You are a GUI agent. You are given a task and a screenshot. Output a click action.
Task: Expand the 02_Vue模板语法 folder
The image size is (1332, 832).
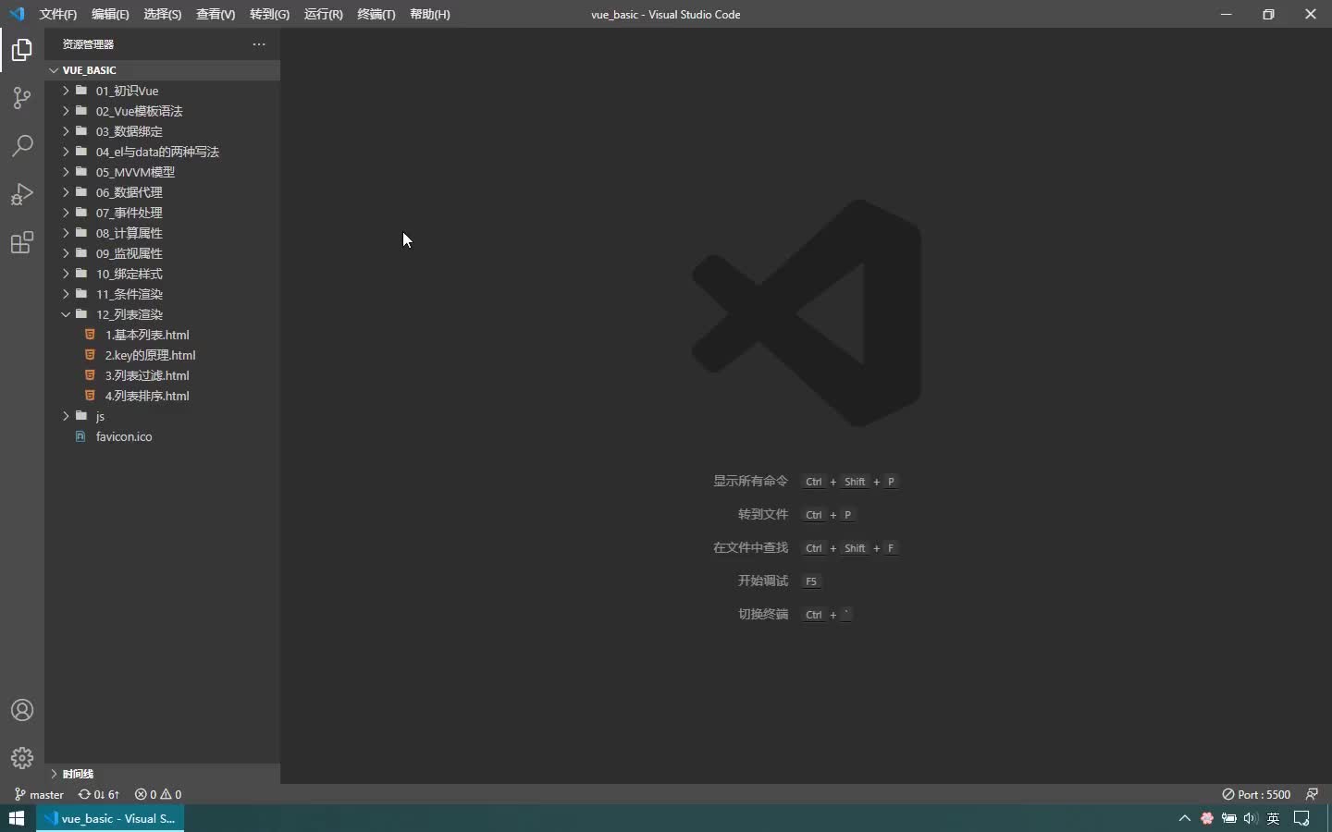point(162,111)
